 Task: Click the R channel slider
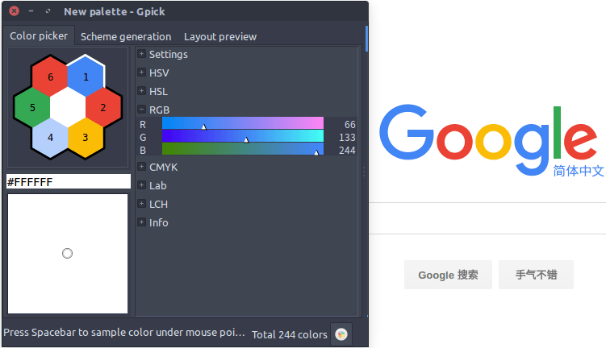(243, 123)
